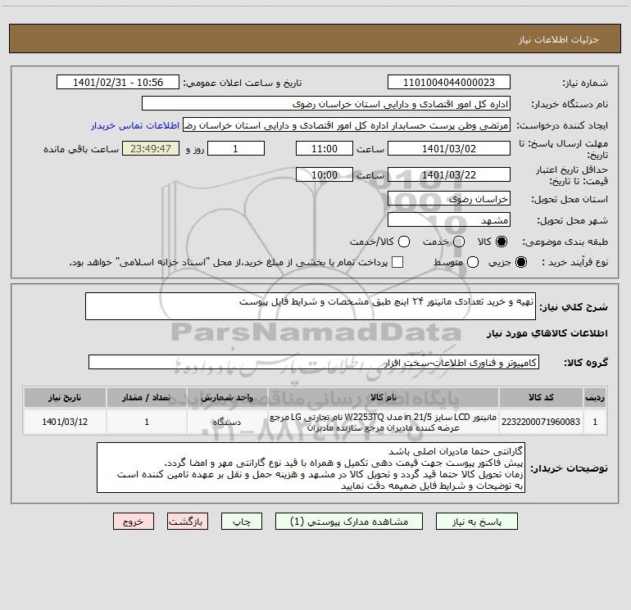The height and width of the screenshot is (610, 631).
Task: Click the remaining time counter 23:49:47
Action: tap(151, 149)
